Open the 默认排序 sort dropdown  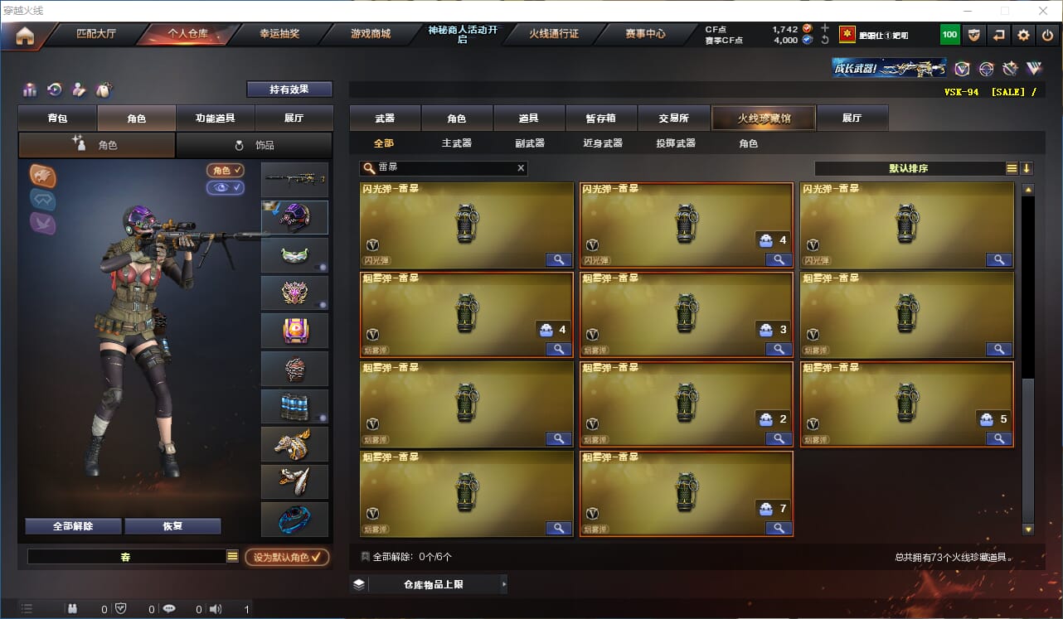pyautogui.click(x=920, y=168)
